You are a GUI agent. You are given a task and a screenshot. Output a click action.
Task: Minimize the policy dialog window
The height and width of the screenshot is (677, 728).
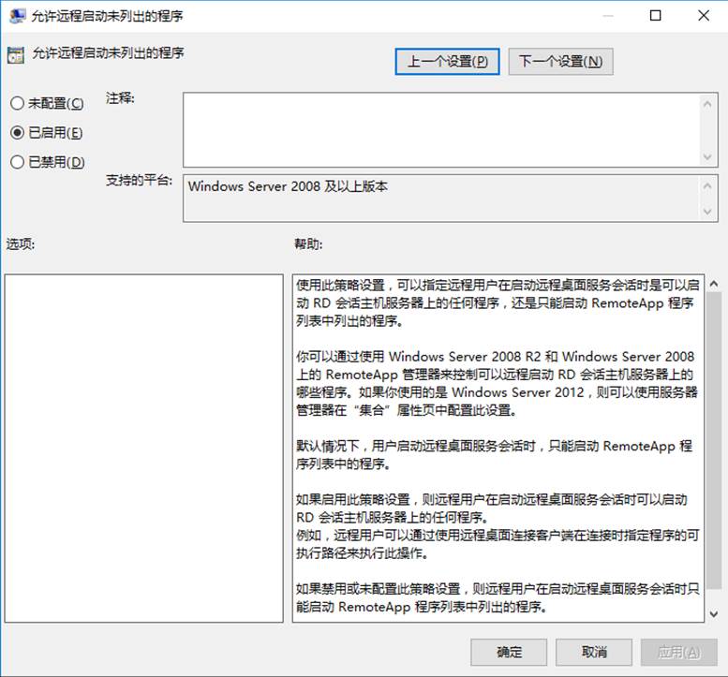608,16
